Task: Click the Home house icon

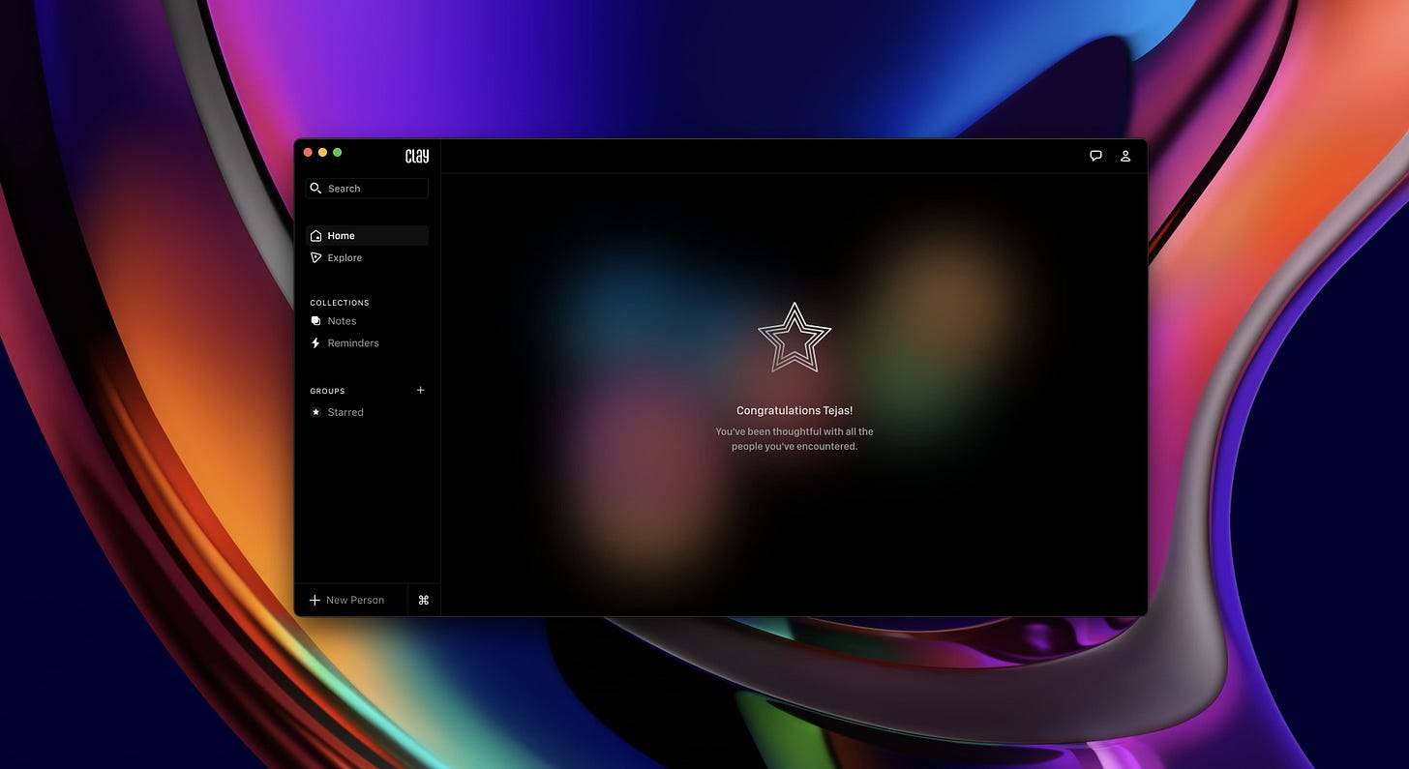Action: coord(315,235)
